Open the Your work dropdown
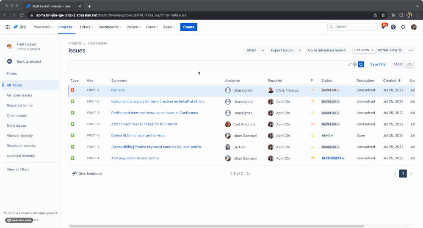The height and width of the screenshot is (228, 423). pos(44,27)
